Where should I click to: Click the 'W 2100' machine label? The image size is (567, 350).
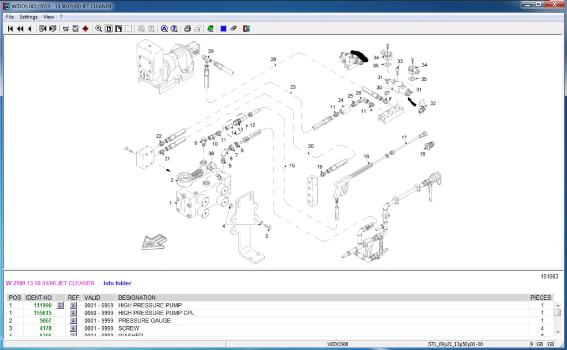pos(16,283)
